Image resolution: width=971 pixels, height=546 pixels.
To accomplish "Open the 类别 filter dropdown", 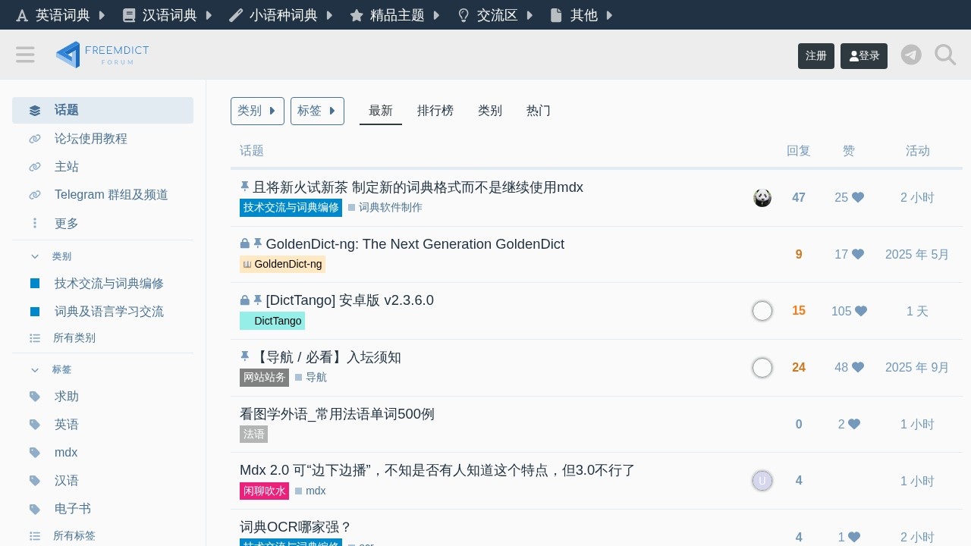I will point(257,111).
